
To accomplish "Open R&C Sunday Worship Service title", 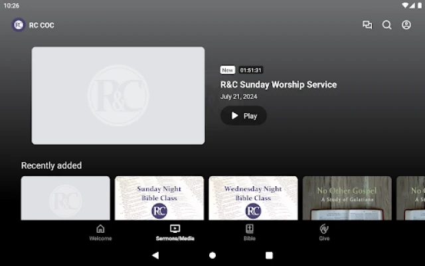I will [278, 84].
